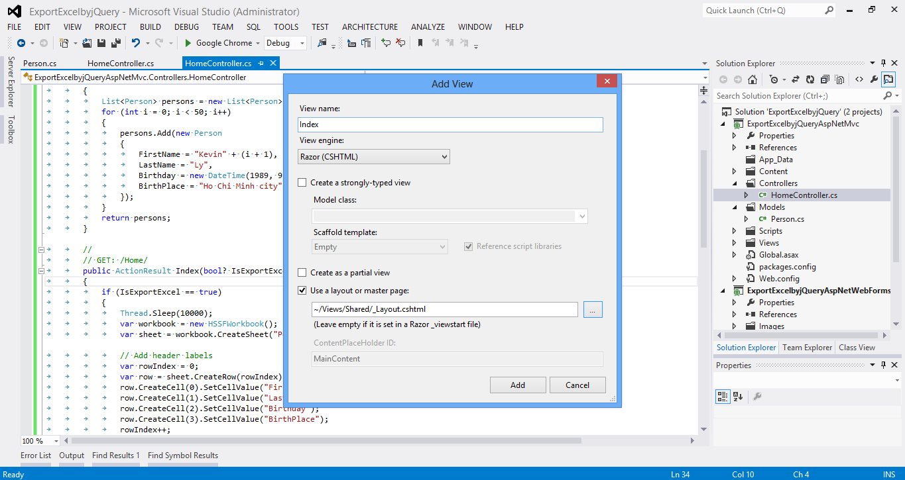Enable Create a strongly-typed view checkbox
The width and height of the screenshot is (905, 480).
302,183
